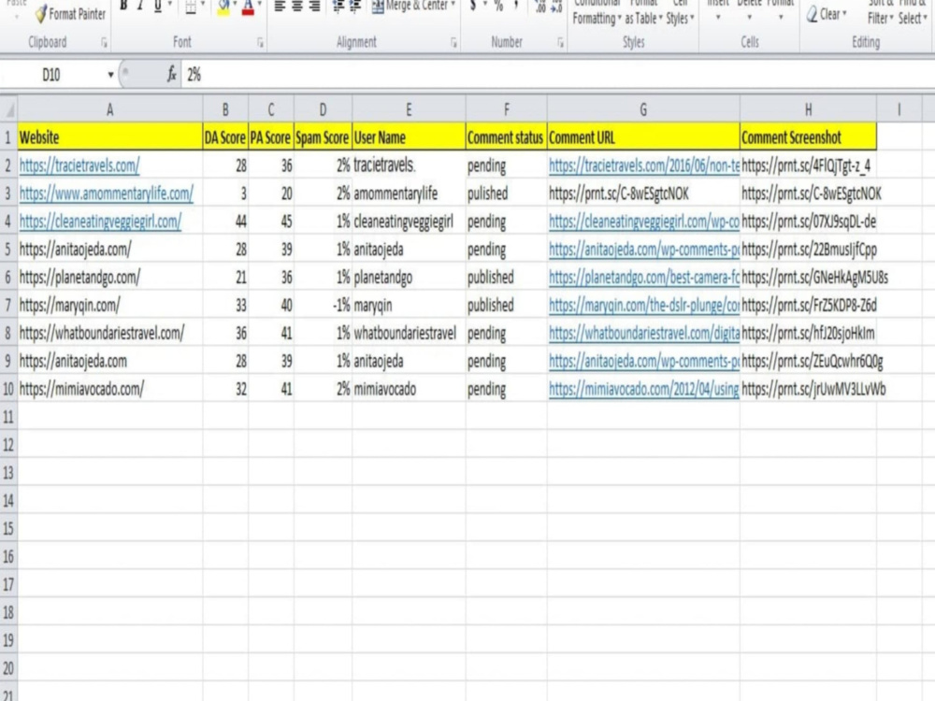Align text left
Image resolution: width=935 pixels, height=701 pixels.
[x=280, y=7]
